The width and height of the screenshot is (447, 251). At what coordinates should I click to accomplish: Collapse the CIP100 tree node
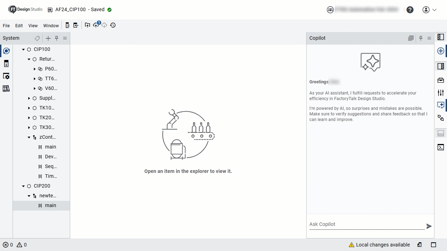(x=23, y=49)
